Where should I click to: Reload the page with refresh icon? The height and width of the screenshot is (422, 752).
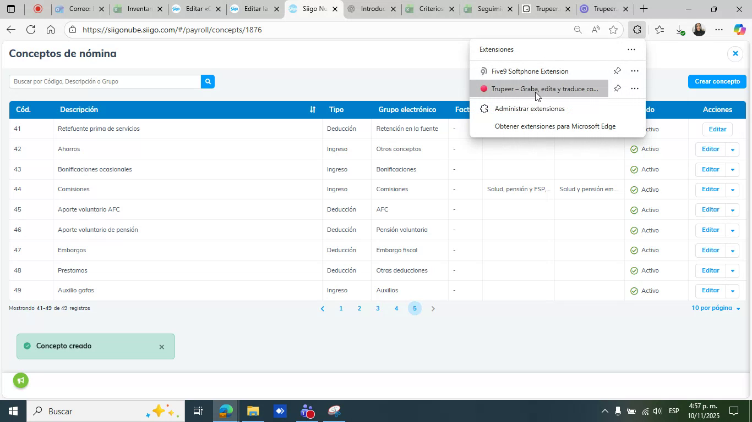click(31, 30)
